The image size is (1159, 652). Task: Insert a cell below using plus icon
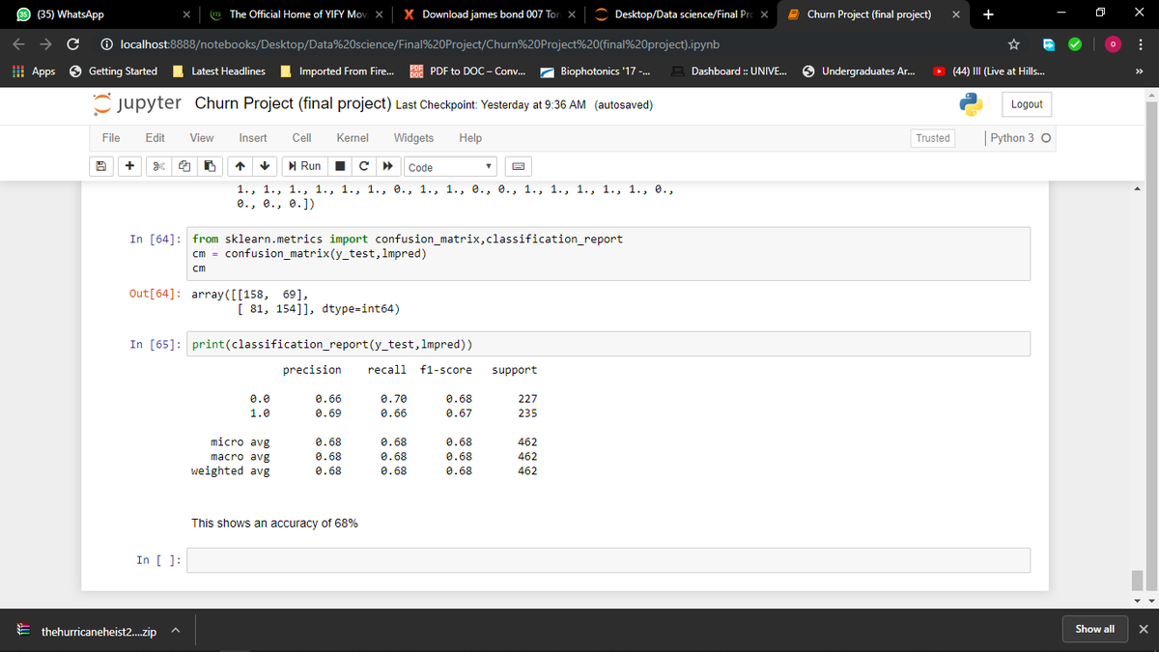pos(129,166)
